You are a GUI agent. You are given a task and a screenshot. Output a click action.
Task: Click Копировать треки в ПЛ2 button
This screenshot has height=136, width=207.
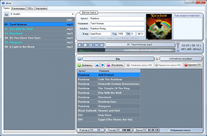coord(140,65)
